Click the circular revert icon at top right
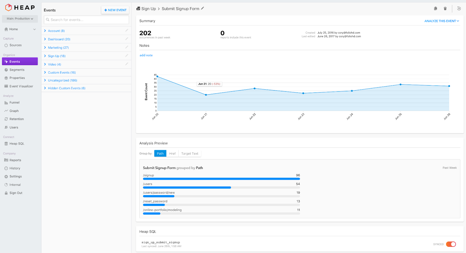This screenshot has width=466, height=253. [x=459, y=8]
